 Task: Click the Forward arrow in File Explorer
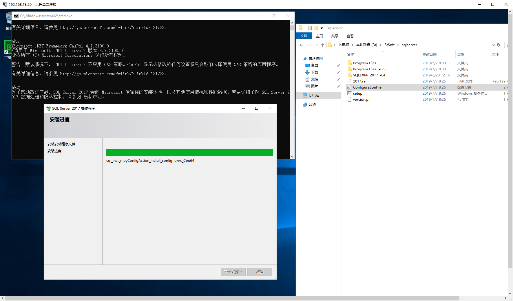(x=310, y=45)
